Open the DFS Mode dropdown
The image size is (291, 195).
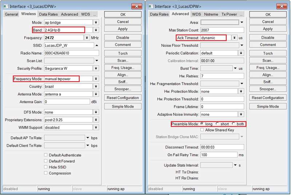[96, 112]
